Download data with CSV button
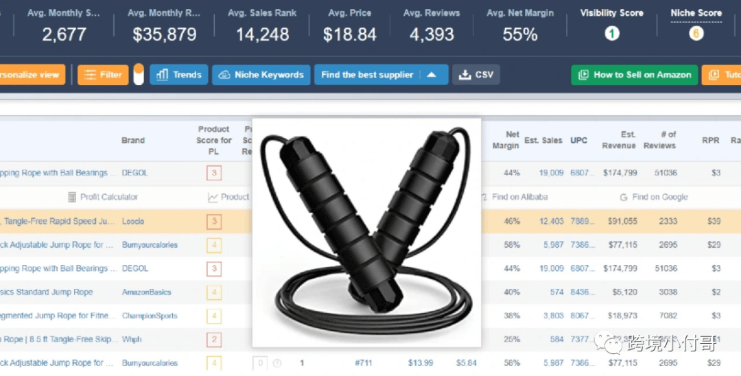Viewport: 741px width, 376px height. point(476,75)
